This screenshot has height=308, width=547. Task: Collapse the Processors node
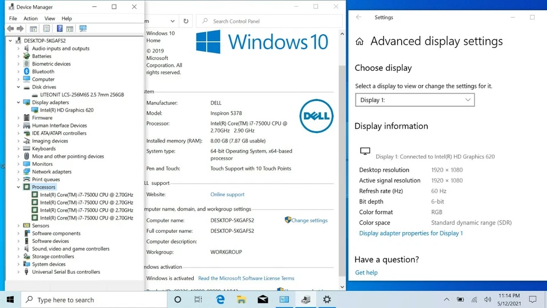pos(18,187)
